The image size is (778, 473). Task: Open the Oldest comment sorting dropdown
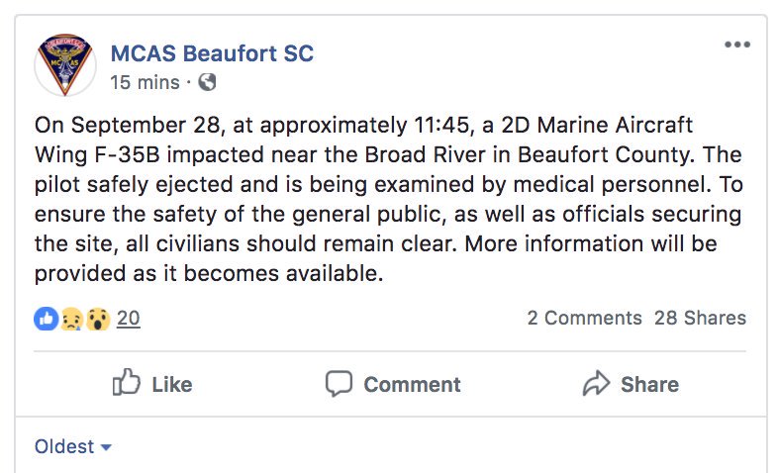(x=73, y=446)
